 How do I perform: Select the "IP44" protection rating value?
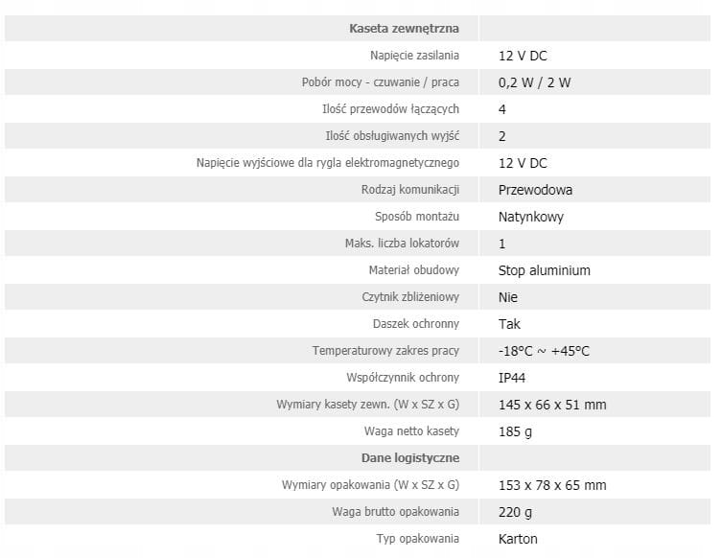[x=513, y=378]
